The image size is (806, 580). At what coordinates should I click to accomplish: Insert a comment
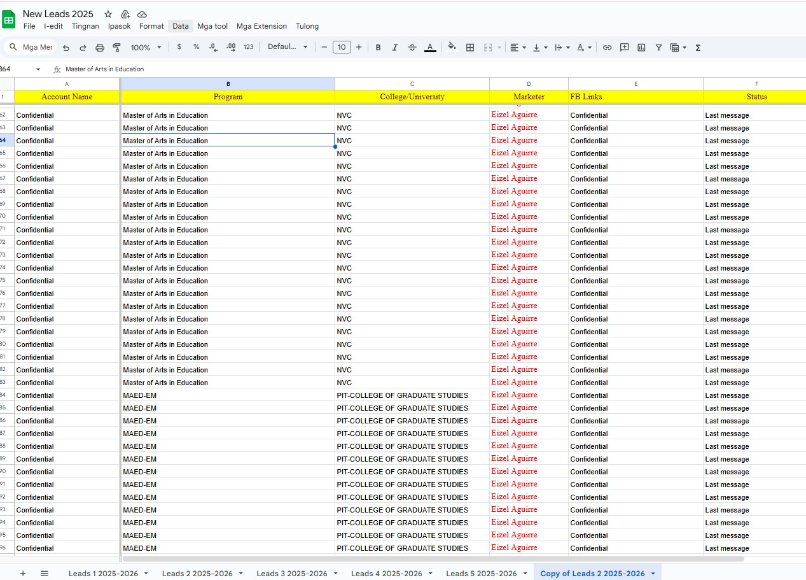[x=625, y=48]
